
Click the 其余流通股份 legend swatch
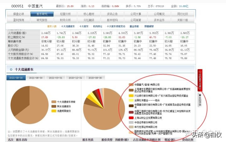tap(54, 106)
